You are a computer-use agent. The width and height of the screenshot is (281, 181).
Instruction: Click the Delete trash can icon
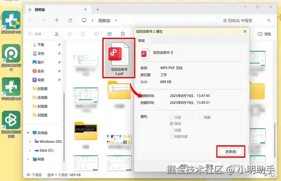(123, 34)
